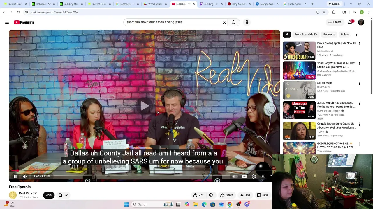The height and width of the screenshot is (209, 373).
Task: Open the Chrome three-dot menu
Action: click(x=369, y=12)
